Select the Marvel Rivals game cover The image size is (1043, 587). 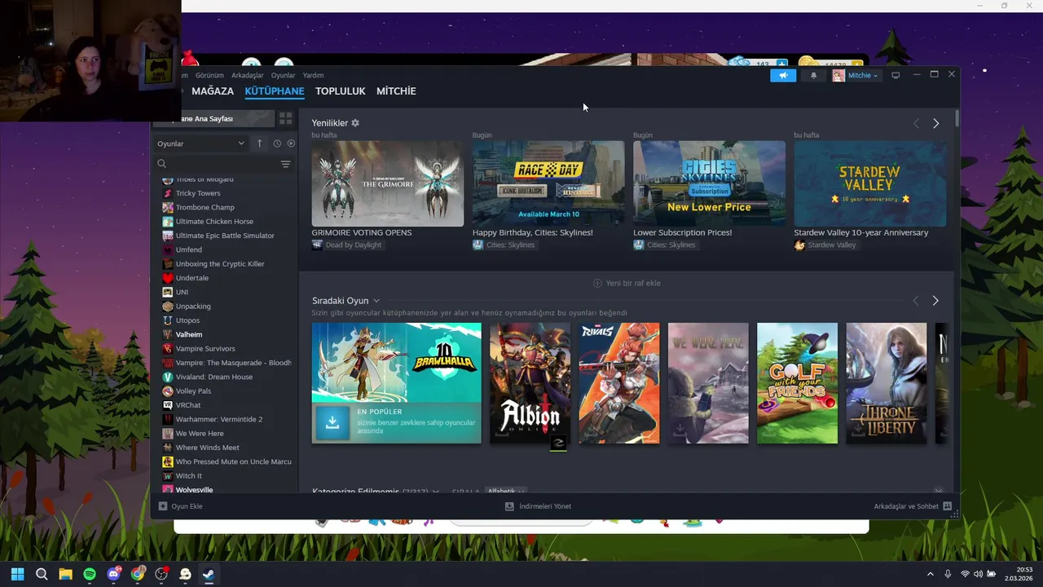point(619,383)
